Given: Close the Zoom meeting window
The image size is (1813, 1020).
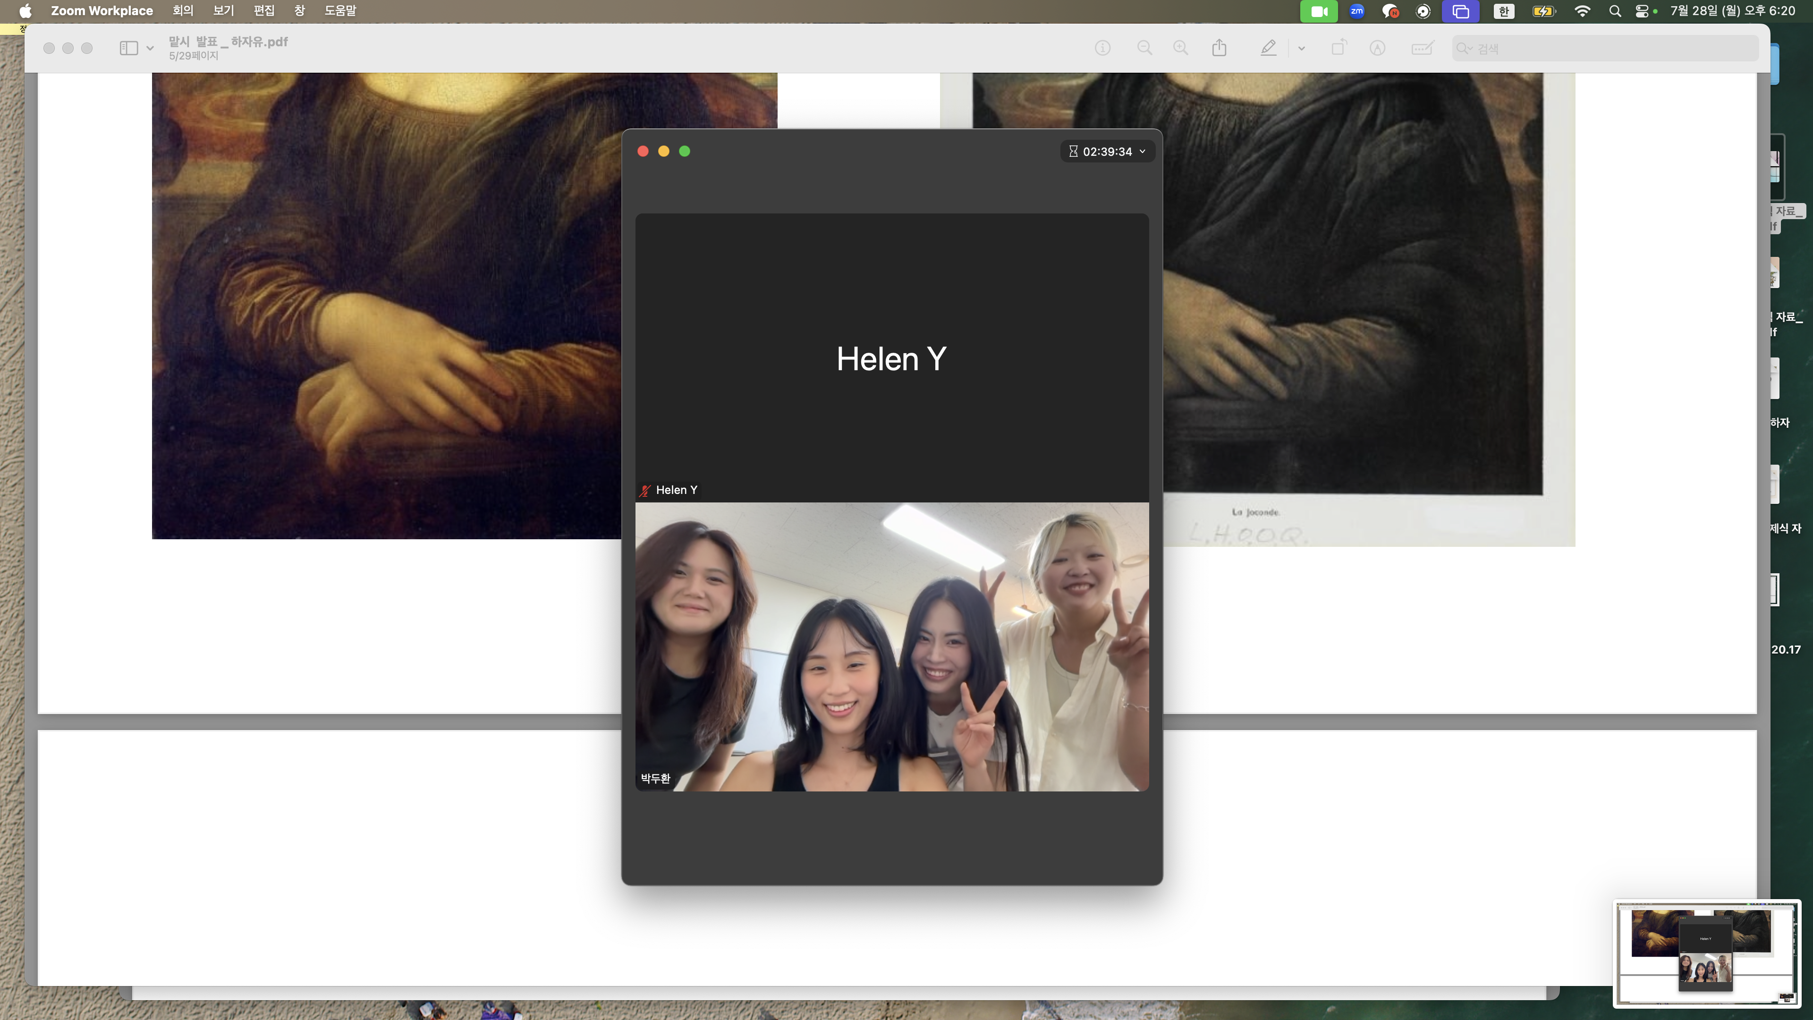Looking at the screenshot, I should [643, 151].
